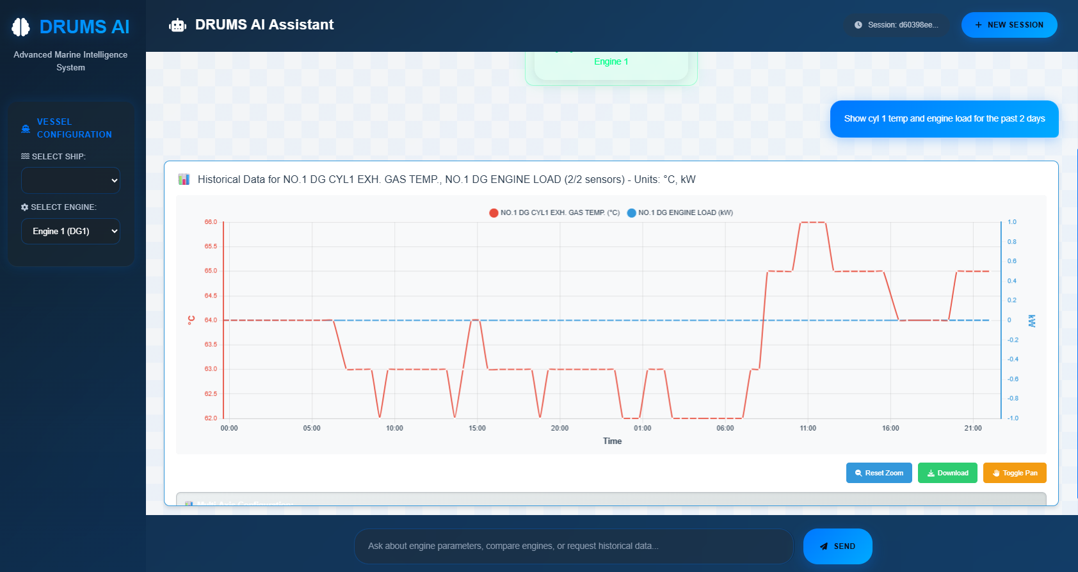Click the ship icon in Vessel Configuration
Image resolution: width=1078 pixels, height=572 pixels.
click(26, 129)
